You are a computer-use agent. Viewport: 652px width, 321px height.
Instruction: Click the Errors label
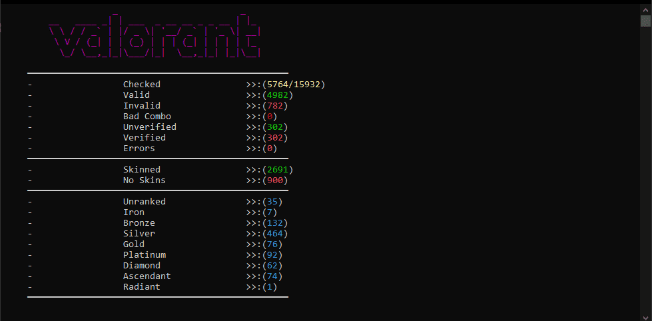139,149
